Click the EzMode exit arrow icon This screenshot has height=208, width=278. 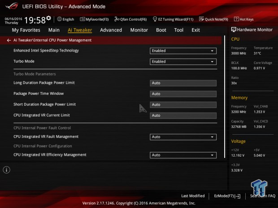[238, 196]
